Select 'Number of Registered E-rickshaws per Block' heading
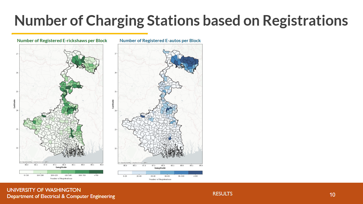The image size is (363, 204). (62, 41)
